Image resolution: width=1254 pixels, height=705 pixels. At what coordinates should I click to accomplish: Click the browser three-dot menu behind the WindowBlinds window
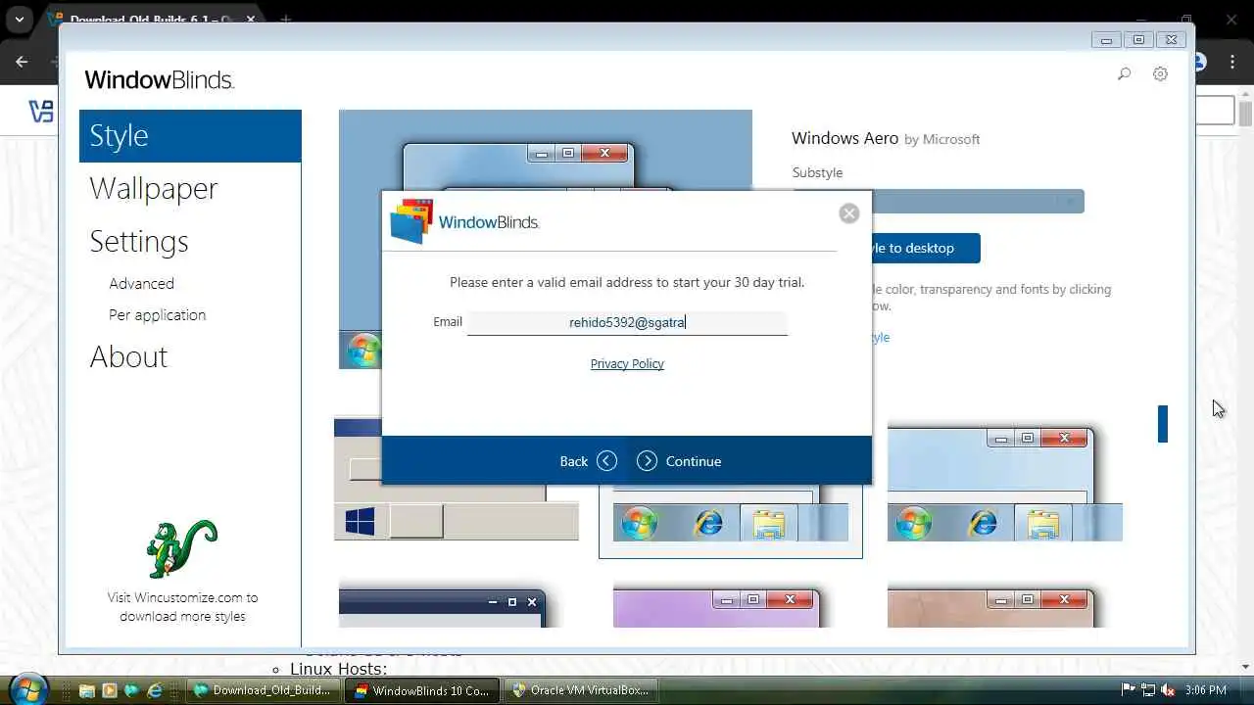pos(1233,62)
